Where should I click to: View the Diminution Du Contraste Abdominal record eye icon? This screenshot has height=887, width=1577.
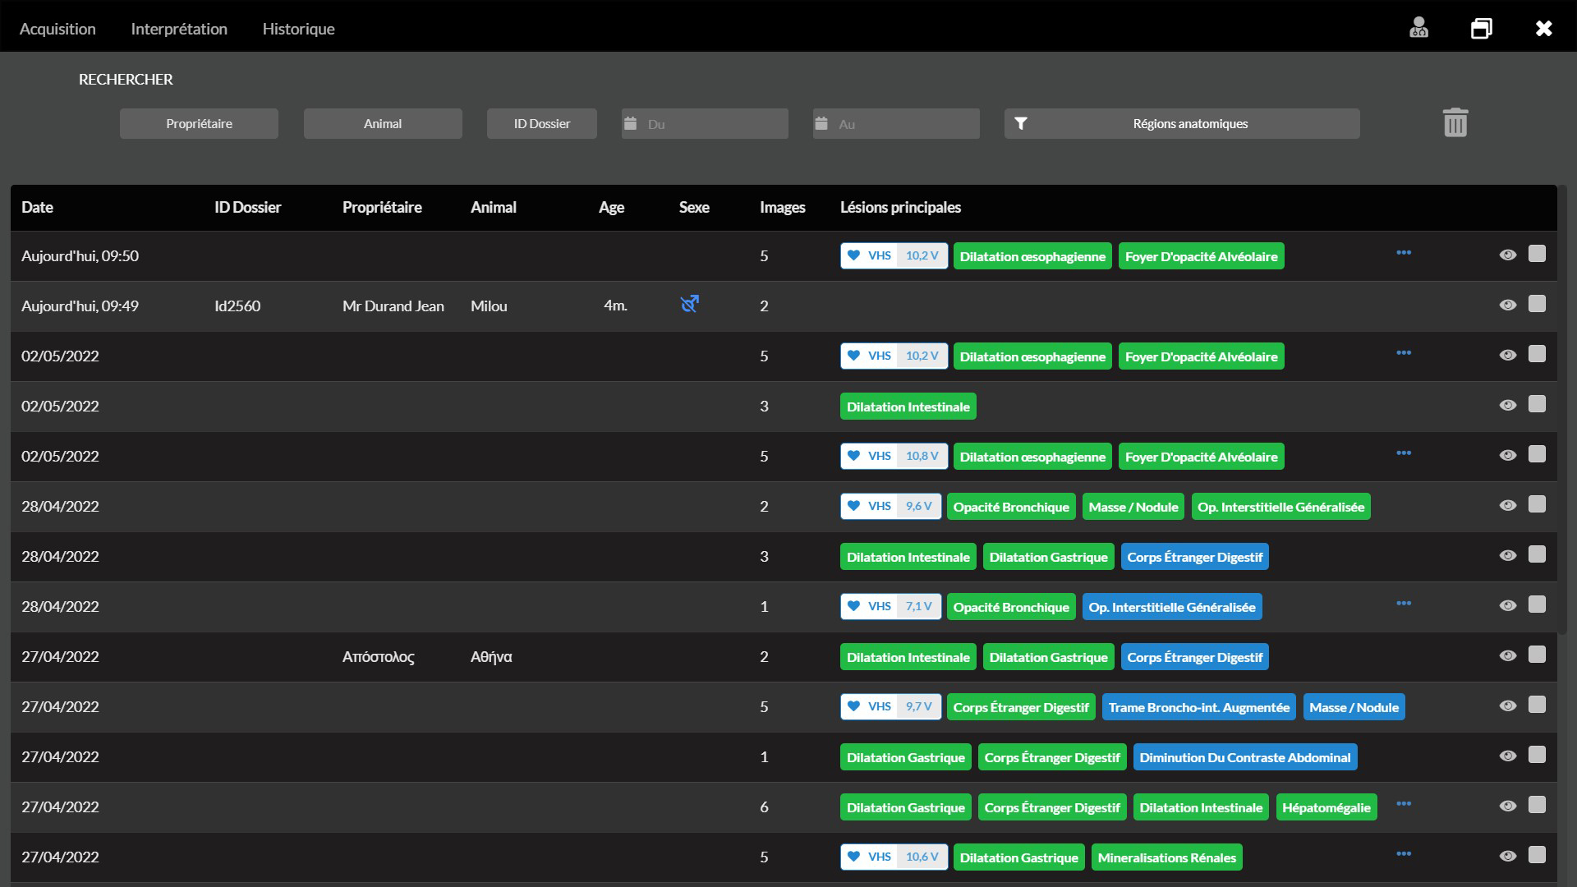click(x=1507, y=756)
